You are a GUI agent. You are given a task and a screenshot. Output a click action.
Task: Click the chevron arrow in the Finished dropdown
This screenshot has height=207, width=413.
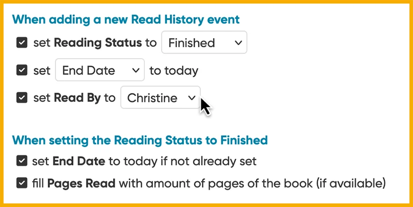pos(238,43)
